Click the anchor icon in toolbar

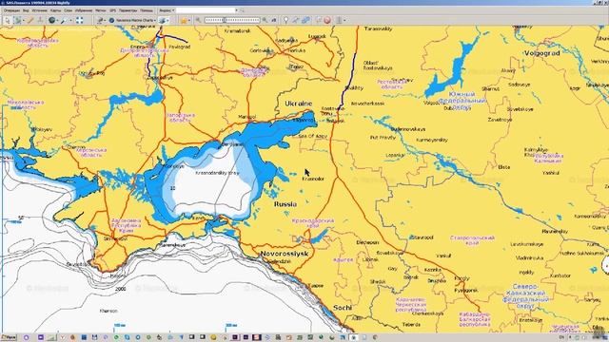coord(40,20)
